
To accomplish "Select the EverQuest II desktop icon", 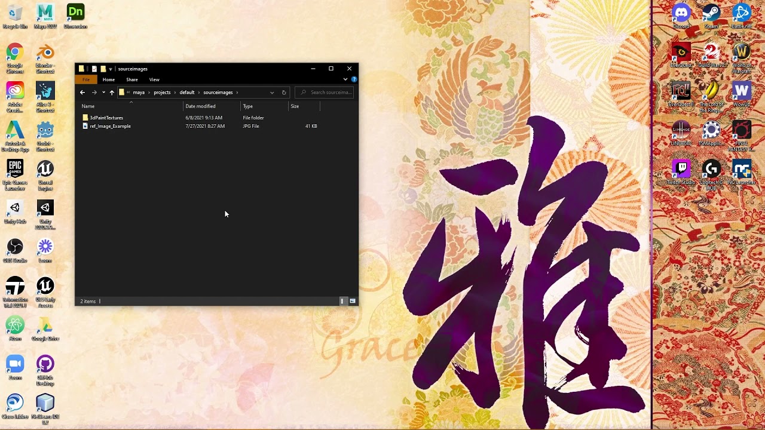I will coord(681,94).
